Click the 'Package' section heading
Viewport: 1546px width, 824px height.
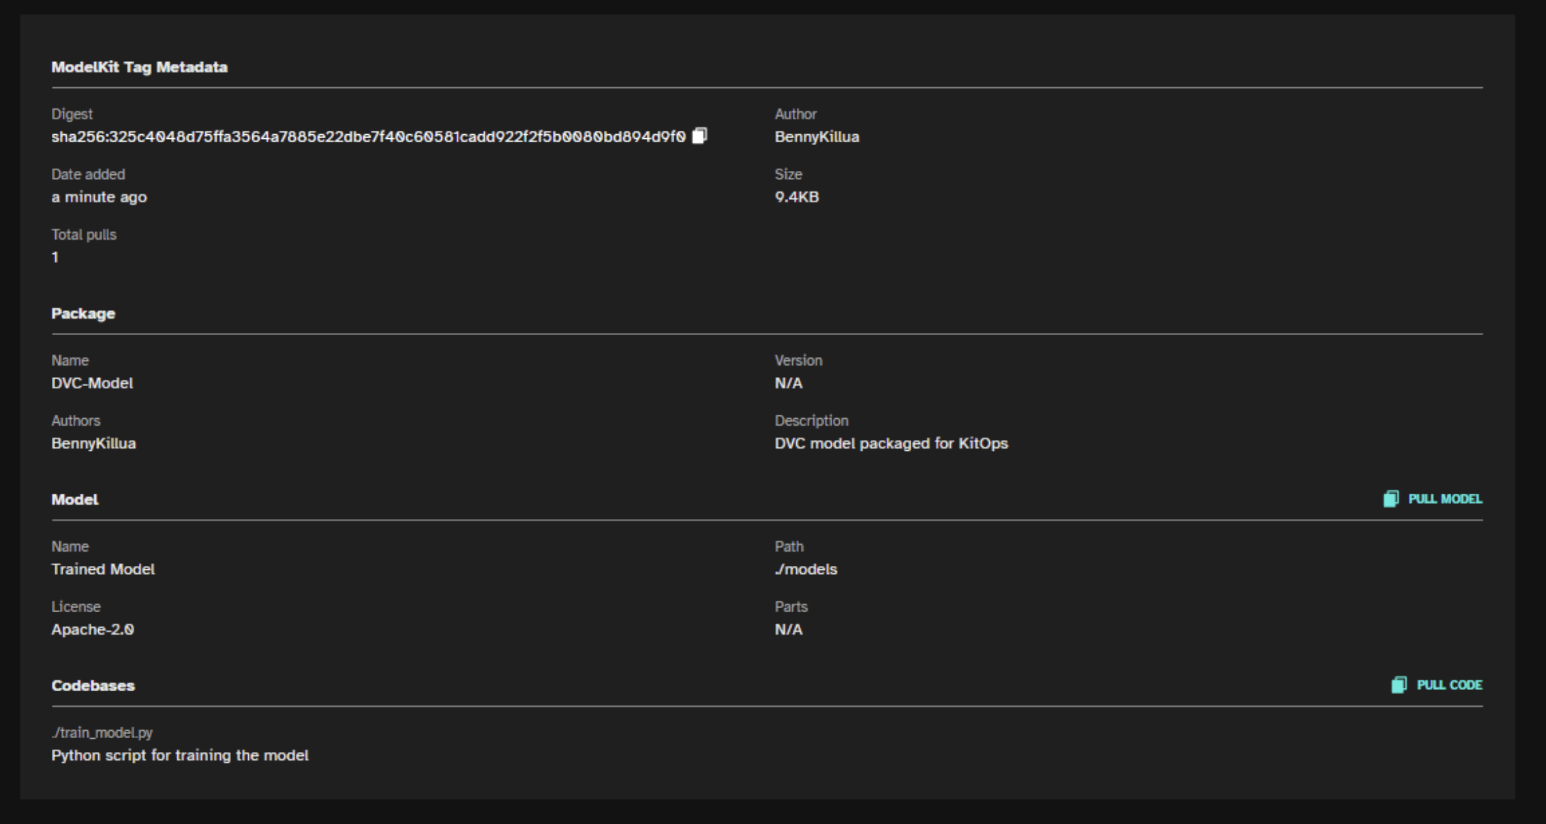83,314
